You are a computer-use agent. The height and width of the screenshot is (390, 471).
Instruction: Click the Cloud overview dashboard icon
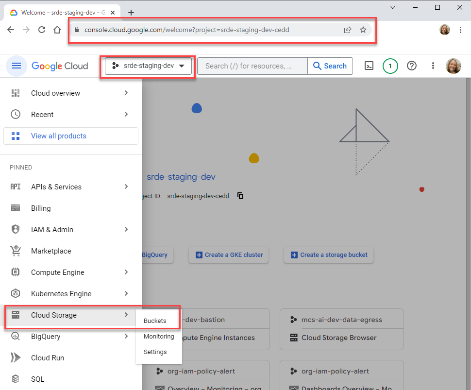click(16, 93)
